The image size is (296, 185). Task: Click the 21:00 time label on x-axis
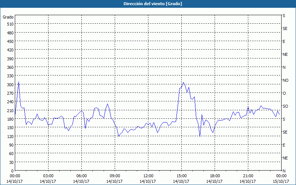click(x=248, y=176)
